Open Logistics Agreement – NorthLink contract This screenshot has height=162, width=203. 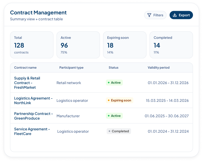(x=33, y=101)
